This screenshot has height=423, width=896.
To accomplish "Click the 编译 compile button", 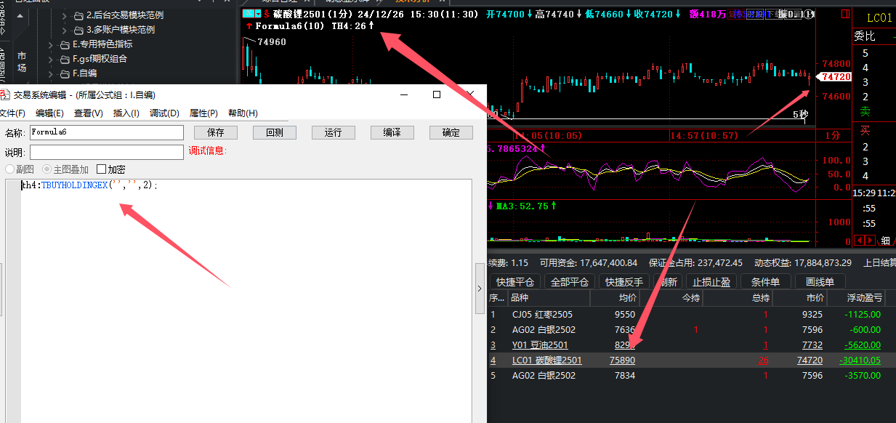I will (392, 132).
